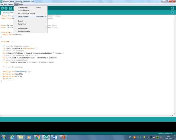The height and width of the screenshot is (140, 176).
Task: Close the open Tools menu in menu bar
Action: point(16,4)
